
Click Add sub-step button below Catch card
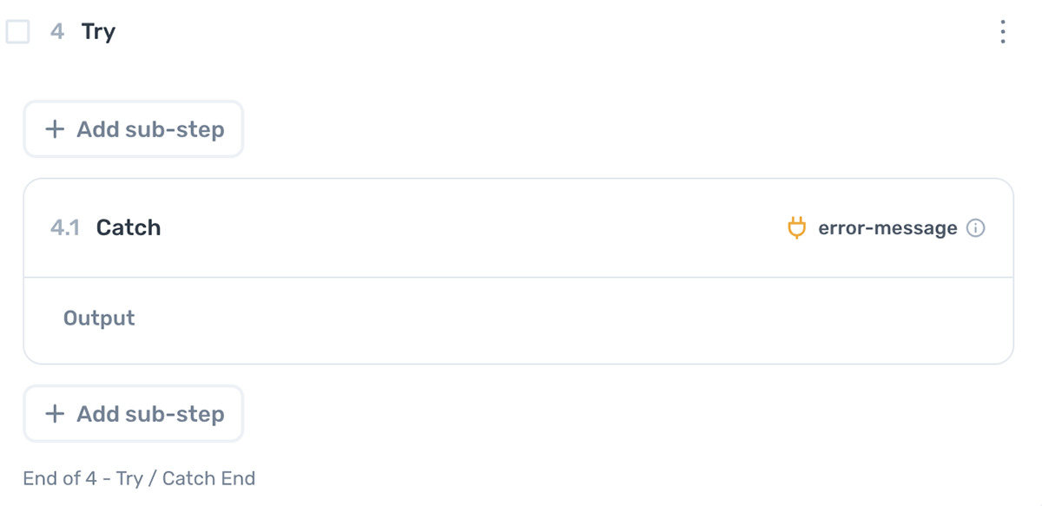point(134,414)
